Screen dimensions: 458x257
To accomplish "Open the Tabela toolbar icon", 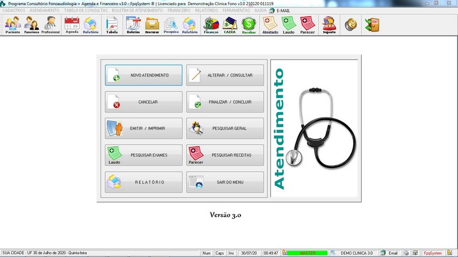I will click(112, 25).
